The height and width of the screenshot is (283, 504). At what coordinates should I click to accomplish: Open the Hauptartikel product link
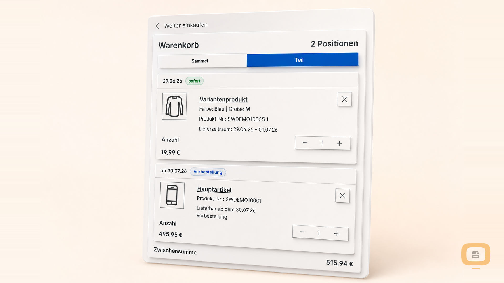pyautogui.click(x=214, y=189)
